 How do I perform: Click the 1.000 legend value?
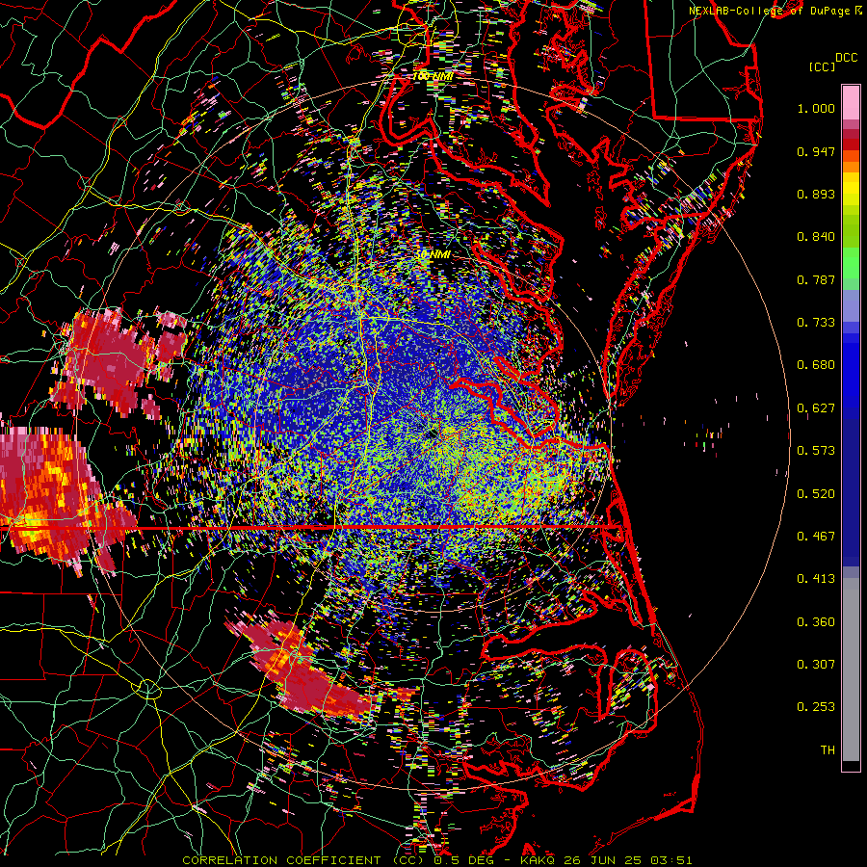click(x=816, y=108)
